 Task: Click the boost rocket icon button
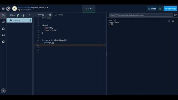tap(160, 9)
